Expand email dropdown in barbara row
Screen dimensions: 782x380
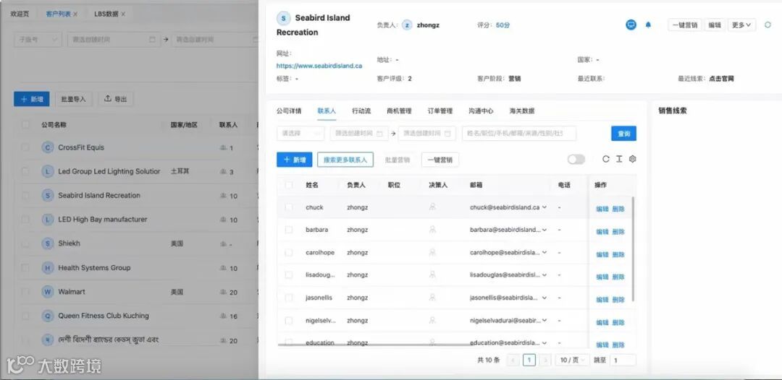tap(544, 230)
